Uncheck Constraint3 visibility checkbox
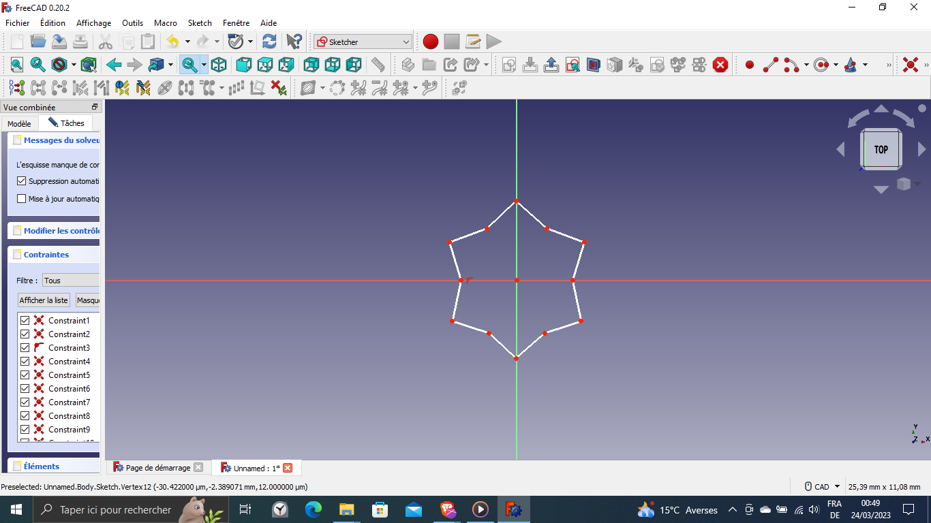Image resolution: width=931 pixels, height=523 pixels. click(x=25, y=347)
